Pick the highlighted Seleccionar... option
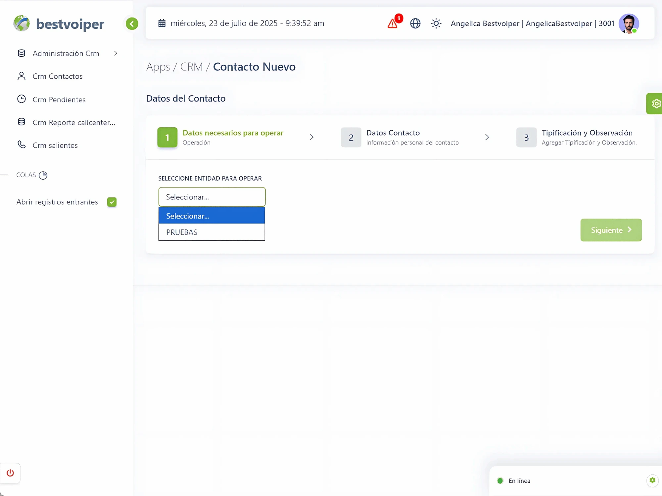The height and width of the screenshot is (496, 662). tap(212, 216)
